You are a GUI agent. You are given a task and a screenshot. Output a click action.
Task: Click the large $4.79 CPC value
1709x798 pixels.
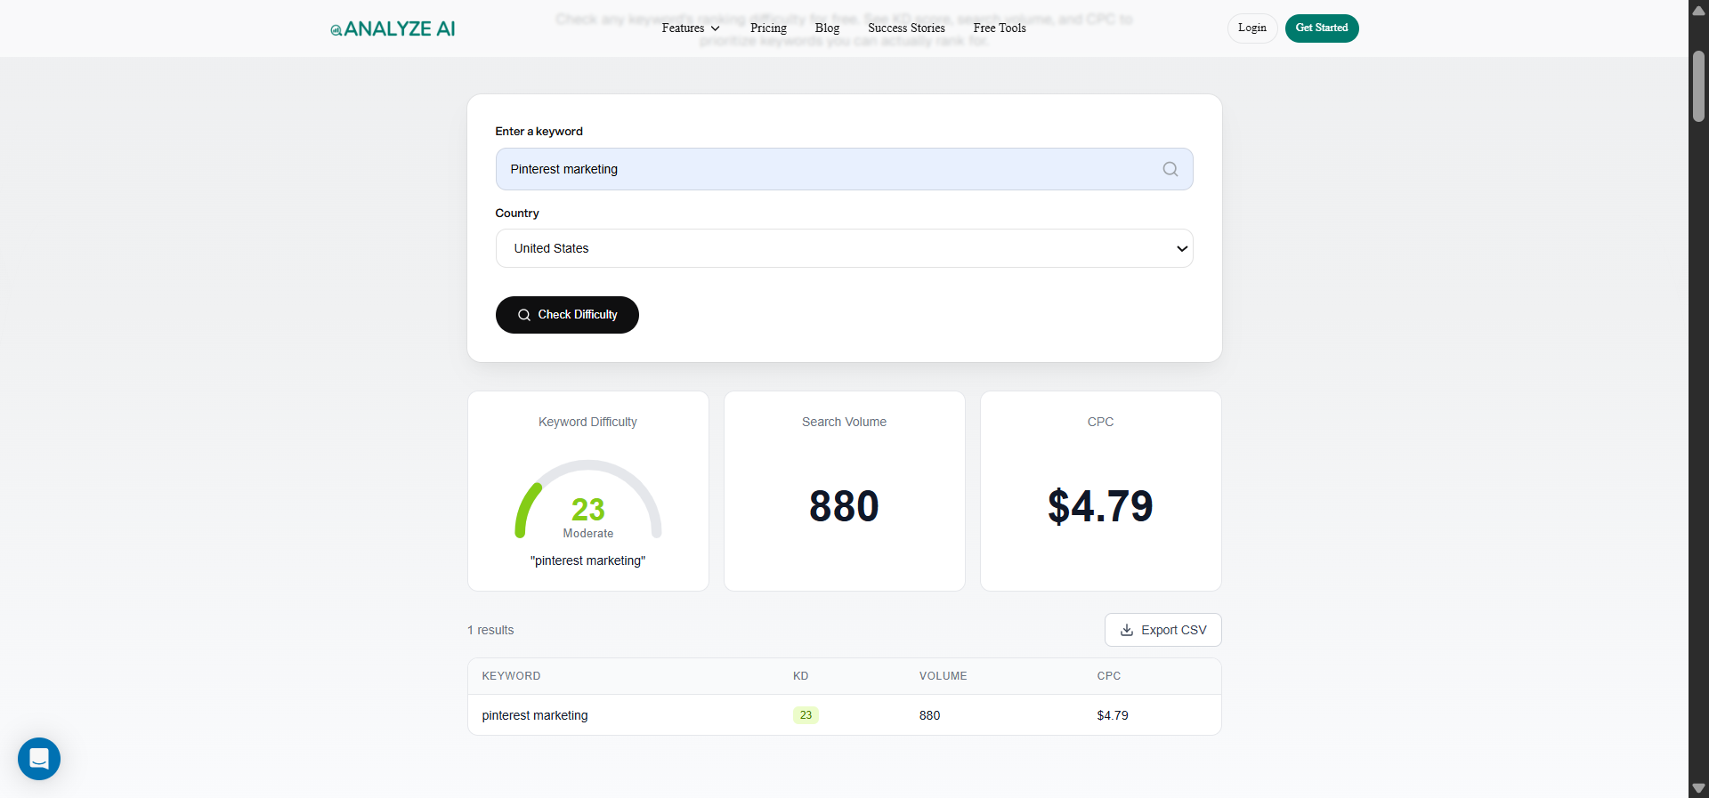click(x=1100, y=506)
